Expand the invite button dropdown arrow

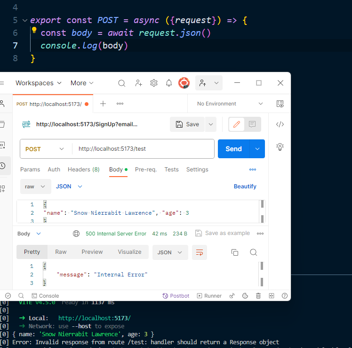[216, 83]
